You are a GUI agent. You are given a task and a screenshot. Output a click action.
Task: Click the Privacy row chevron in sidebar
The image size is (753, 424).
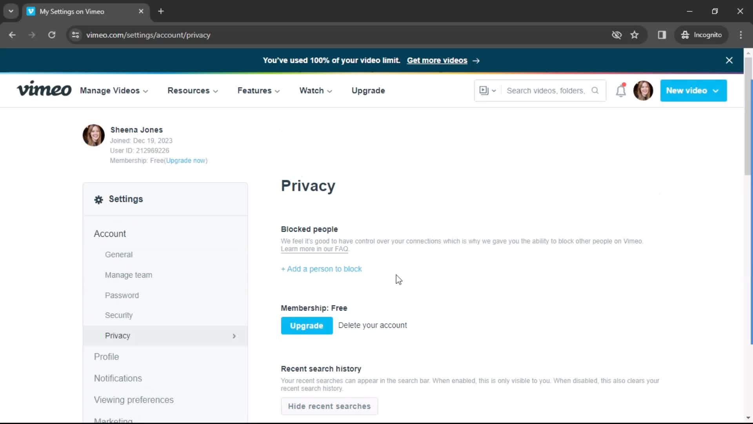(234, 336)
